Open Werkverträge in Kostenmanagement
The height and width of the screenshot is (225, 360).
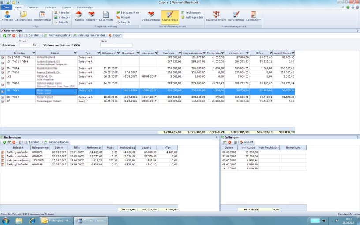click(236, 16)
